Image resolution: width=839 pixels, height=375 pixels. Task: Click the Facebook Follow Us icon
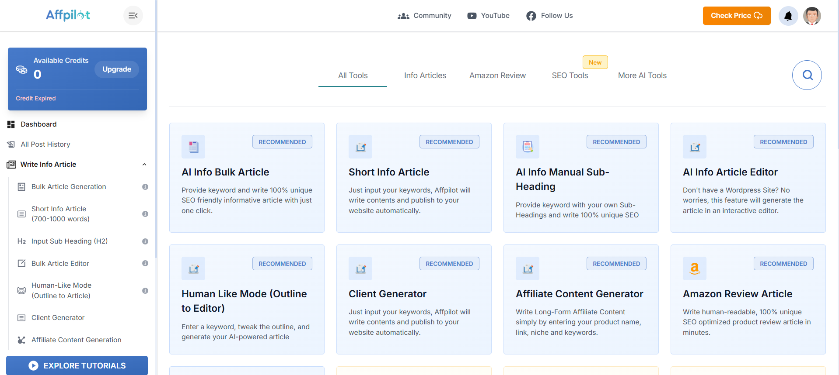click(531, 16)
